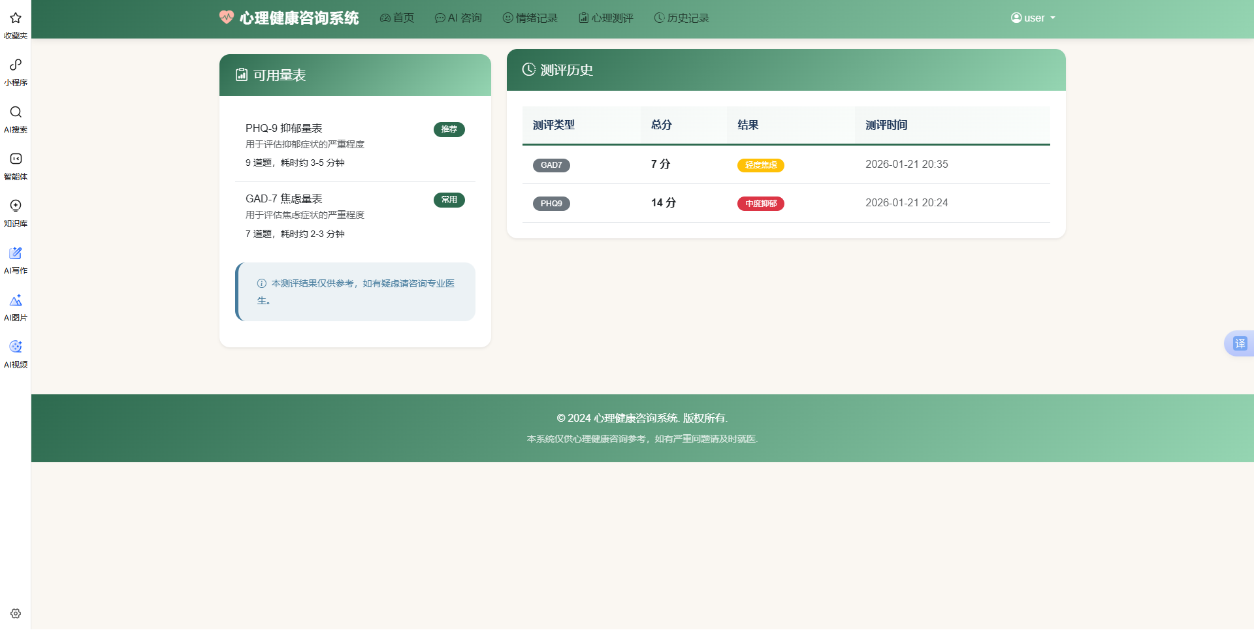Open the 收藏夹 sidebar panel
This screenshot has width=1254, height=630.
click(x=15, y=25)
